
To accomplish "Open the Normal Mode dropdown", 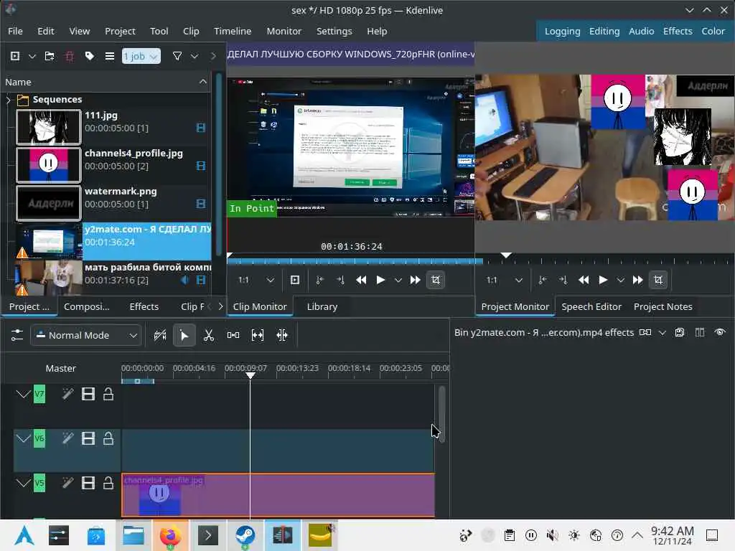I will tap(86, 336).
